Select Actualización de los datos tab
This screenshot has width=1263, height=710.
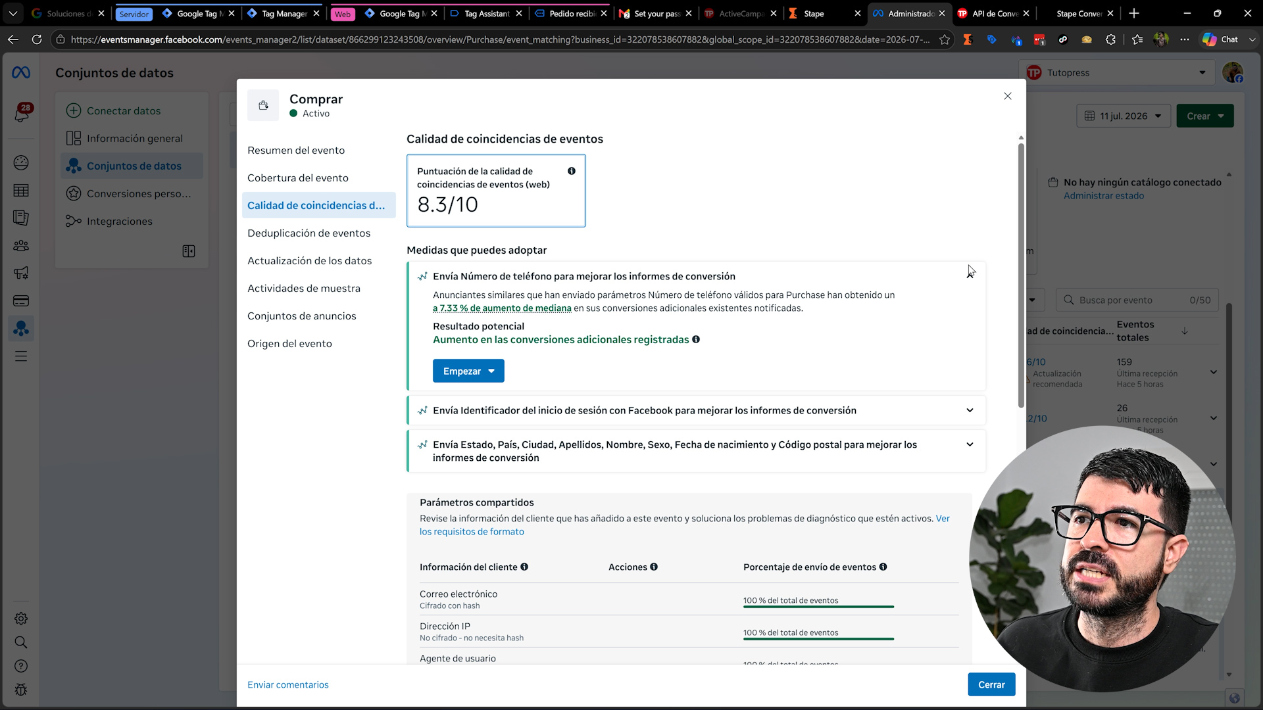click(309, 260)
